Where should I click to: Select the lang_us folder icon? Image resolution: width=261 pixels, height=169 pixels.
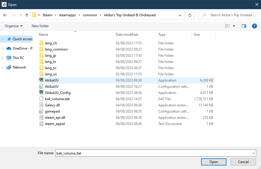(41, 74)
